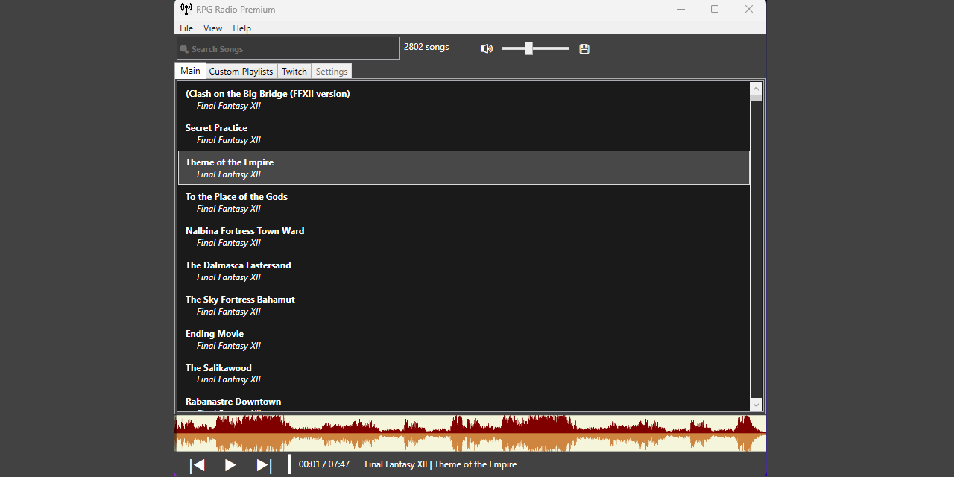Image resolution: width=954 pixels, height=477 pixels.
Task: Select the song The Salikawood
Action: click(373, 373)
